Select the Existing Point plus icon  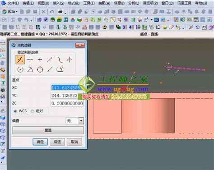[40, 60]
